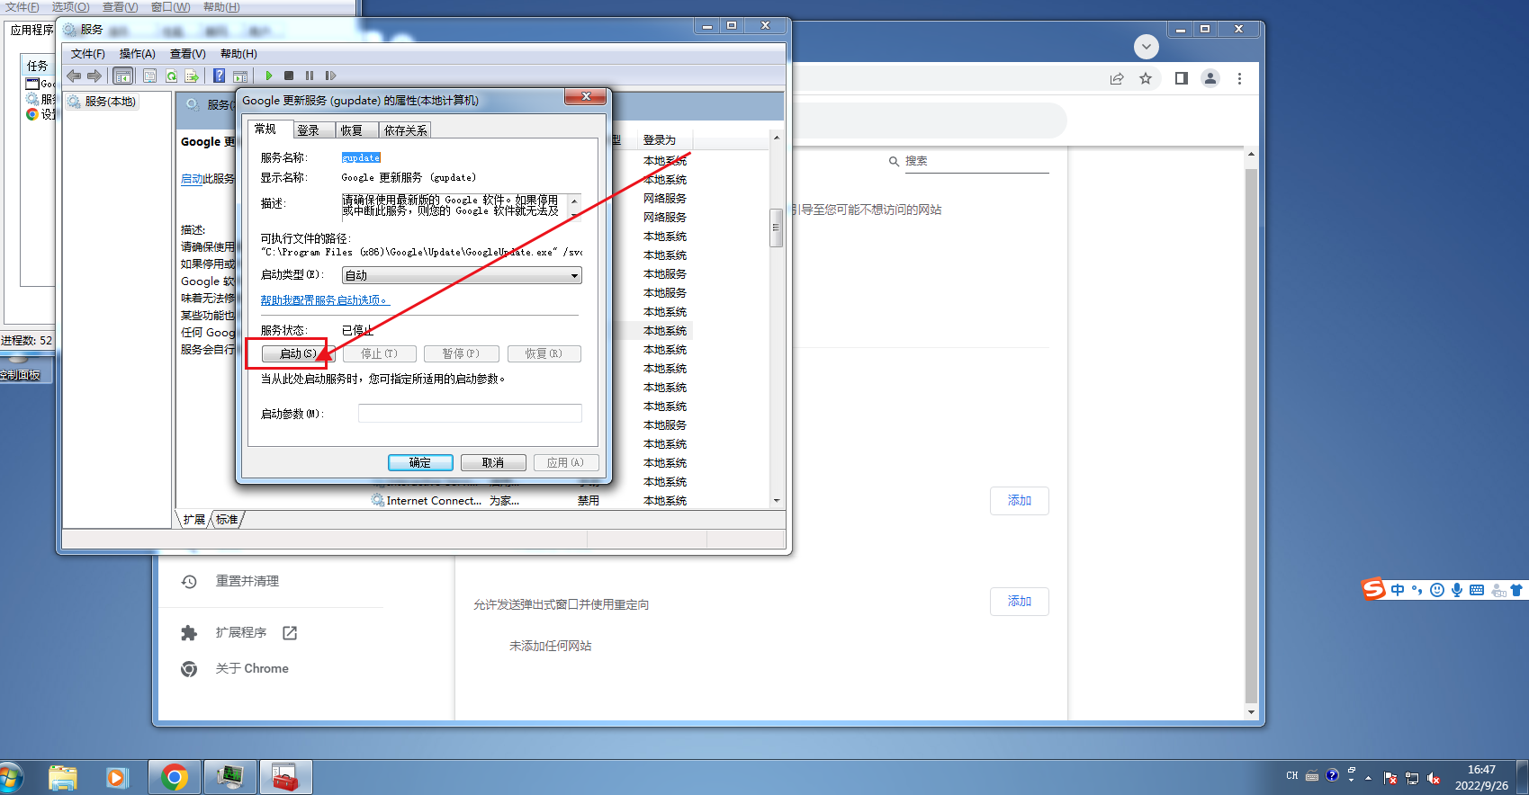
Task: Click the Pause Service toolbar icon
Action: [310, 76]
